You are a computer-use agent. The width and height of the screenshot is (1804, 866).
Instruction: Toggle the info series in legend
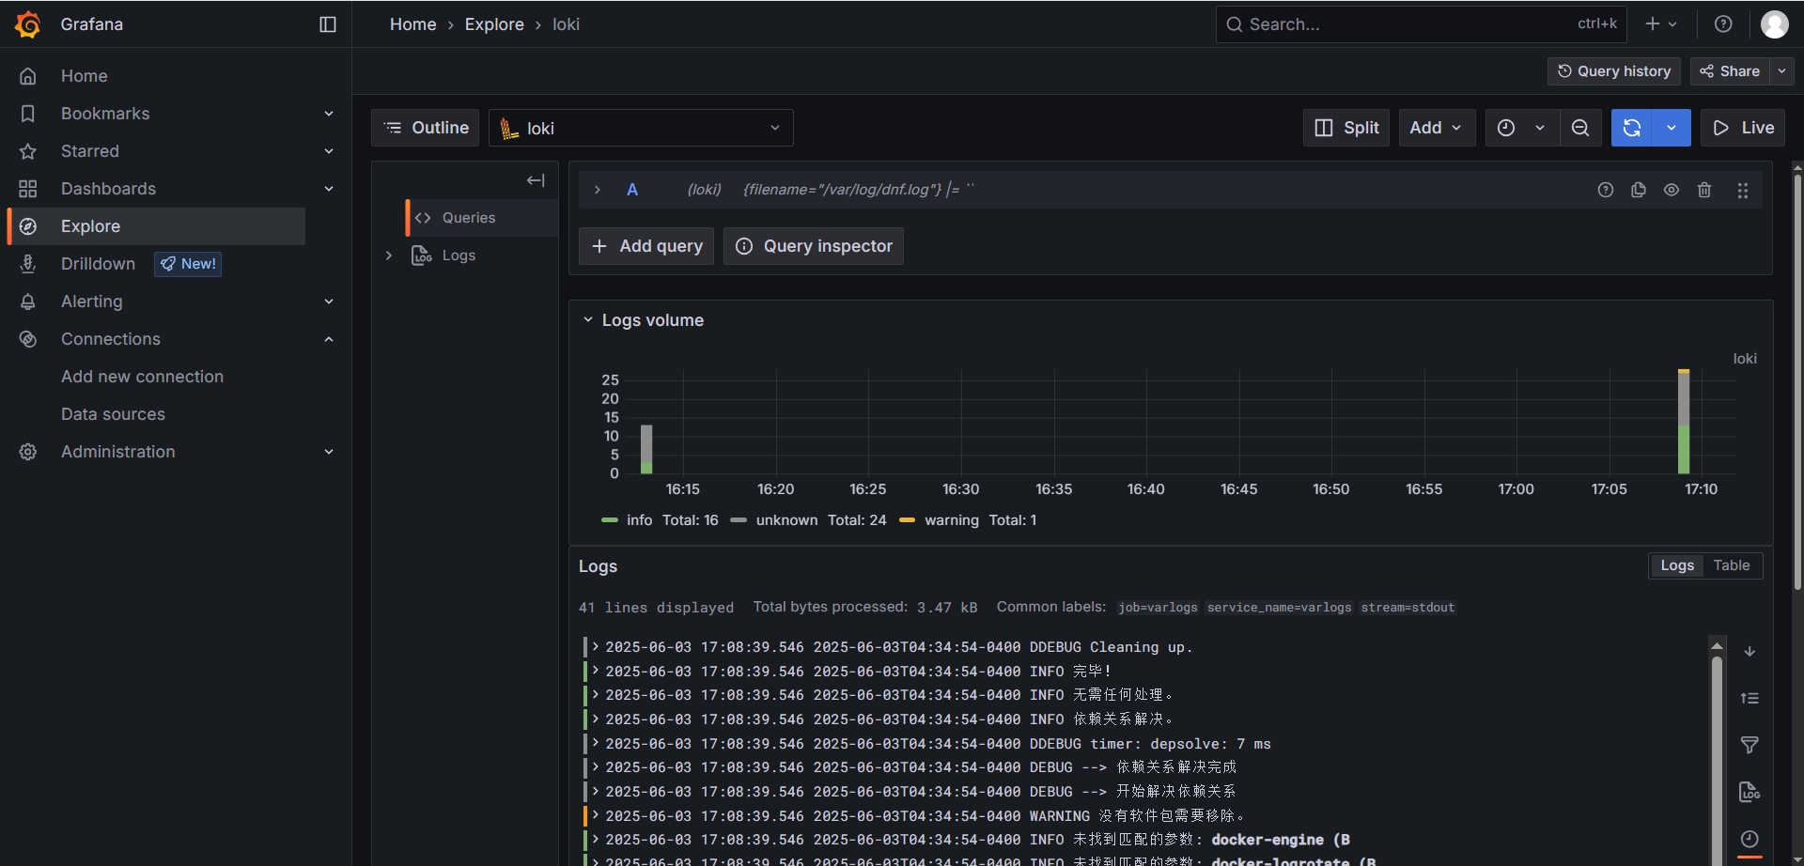(639, 520)
